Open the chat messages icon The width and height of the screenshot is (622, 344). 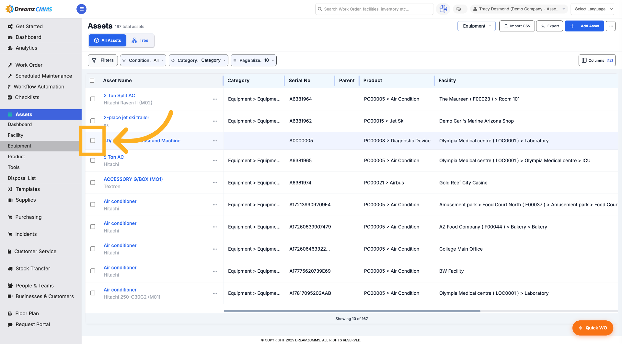click(459, 9)
